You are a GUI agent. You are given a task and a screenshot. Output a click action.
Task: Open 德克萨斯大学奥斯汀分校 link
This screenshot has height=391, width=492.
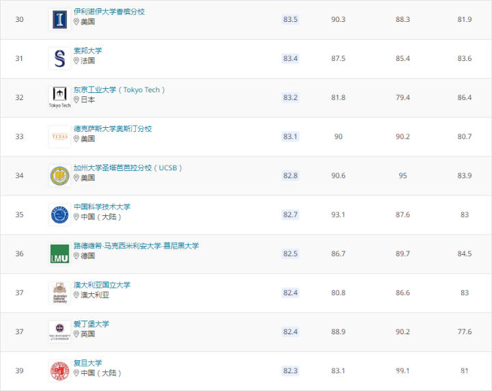(113, 129)
